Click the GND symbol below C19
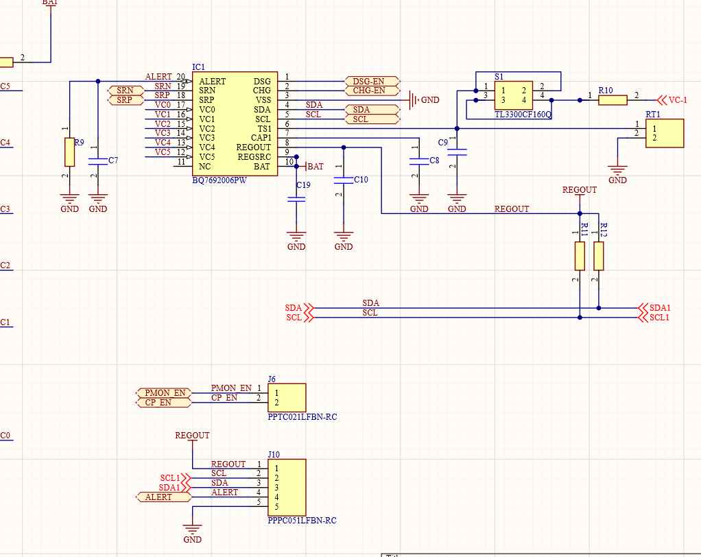This screenshot has width=701, height=557. click(x=296, y=241)
